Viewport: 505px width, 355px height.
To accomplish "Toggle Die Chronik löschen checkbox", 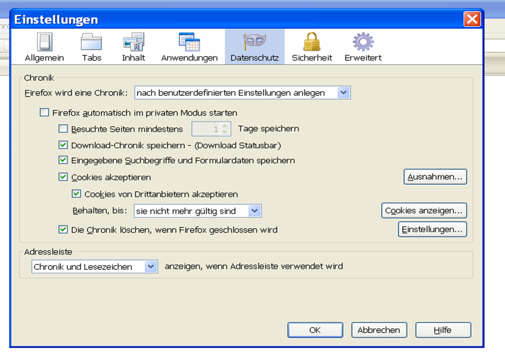I will 63,230.
